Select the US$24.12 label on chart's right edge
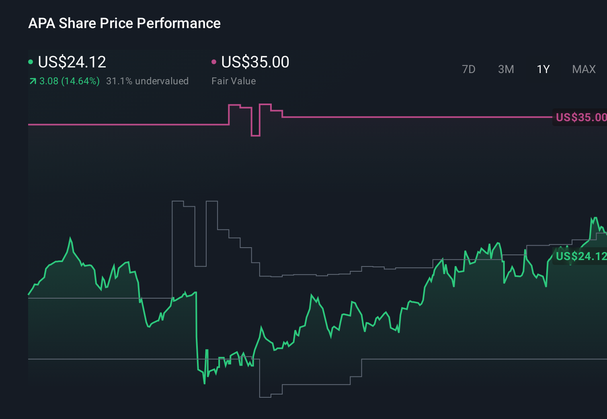This screenshot has height=419, width=607. [x=580, y=256]
